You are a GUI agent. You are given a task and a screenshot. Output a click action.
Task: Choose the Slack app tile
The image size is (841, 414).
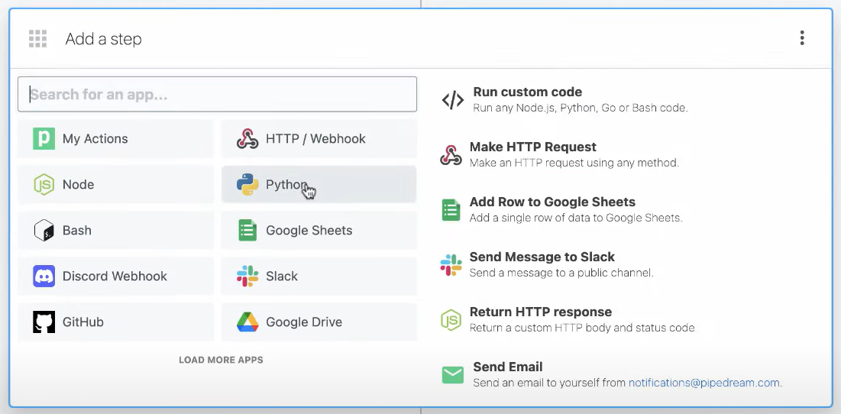point(319,277)
